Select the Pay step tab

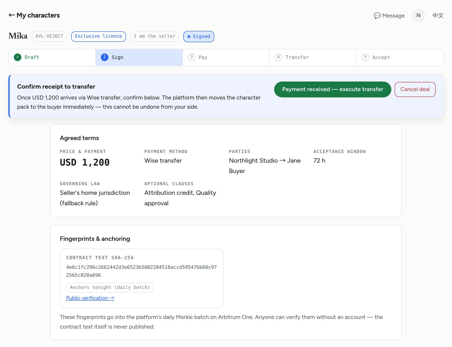pyautogui.click(x=226, y=57)
